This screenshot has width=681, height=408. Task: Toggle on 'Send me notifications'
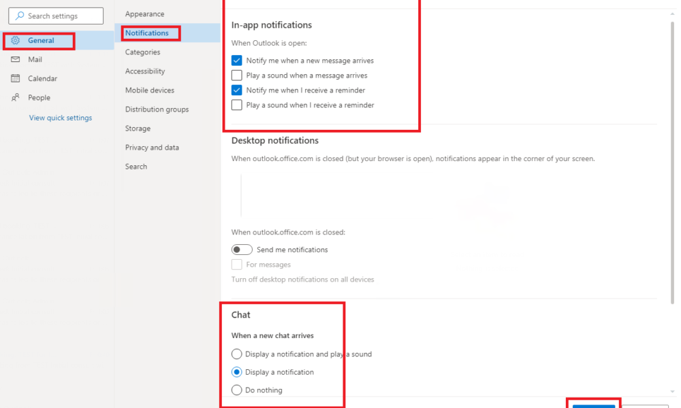pyautogui.click(x=242, y=250)
